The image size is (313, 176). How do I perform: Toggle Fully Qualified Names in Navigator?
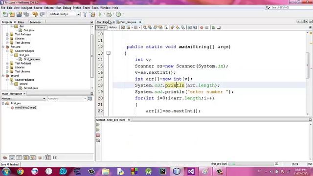[40, 157]
